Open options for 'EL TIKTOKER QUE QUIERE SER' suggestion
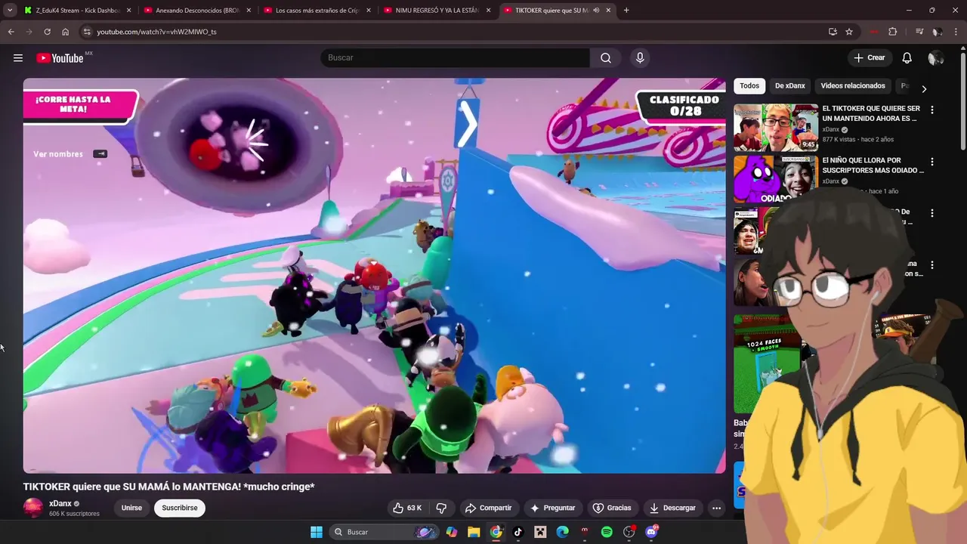Viewport: 967px width, 544px height. click(931, 110)
